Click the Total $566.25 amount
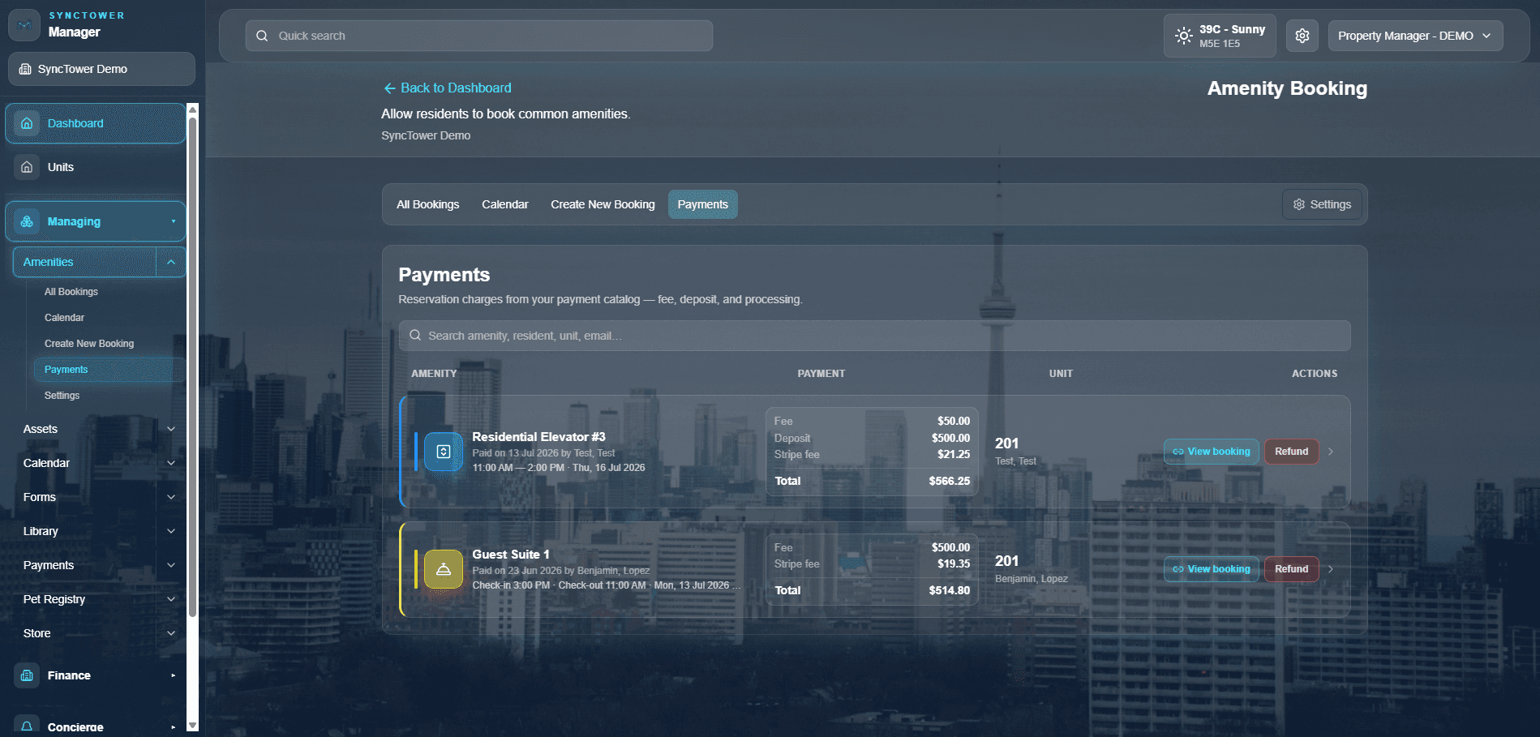Image resolution: width=1540 pixels, height=737 pixels. 949,481
